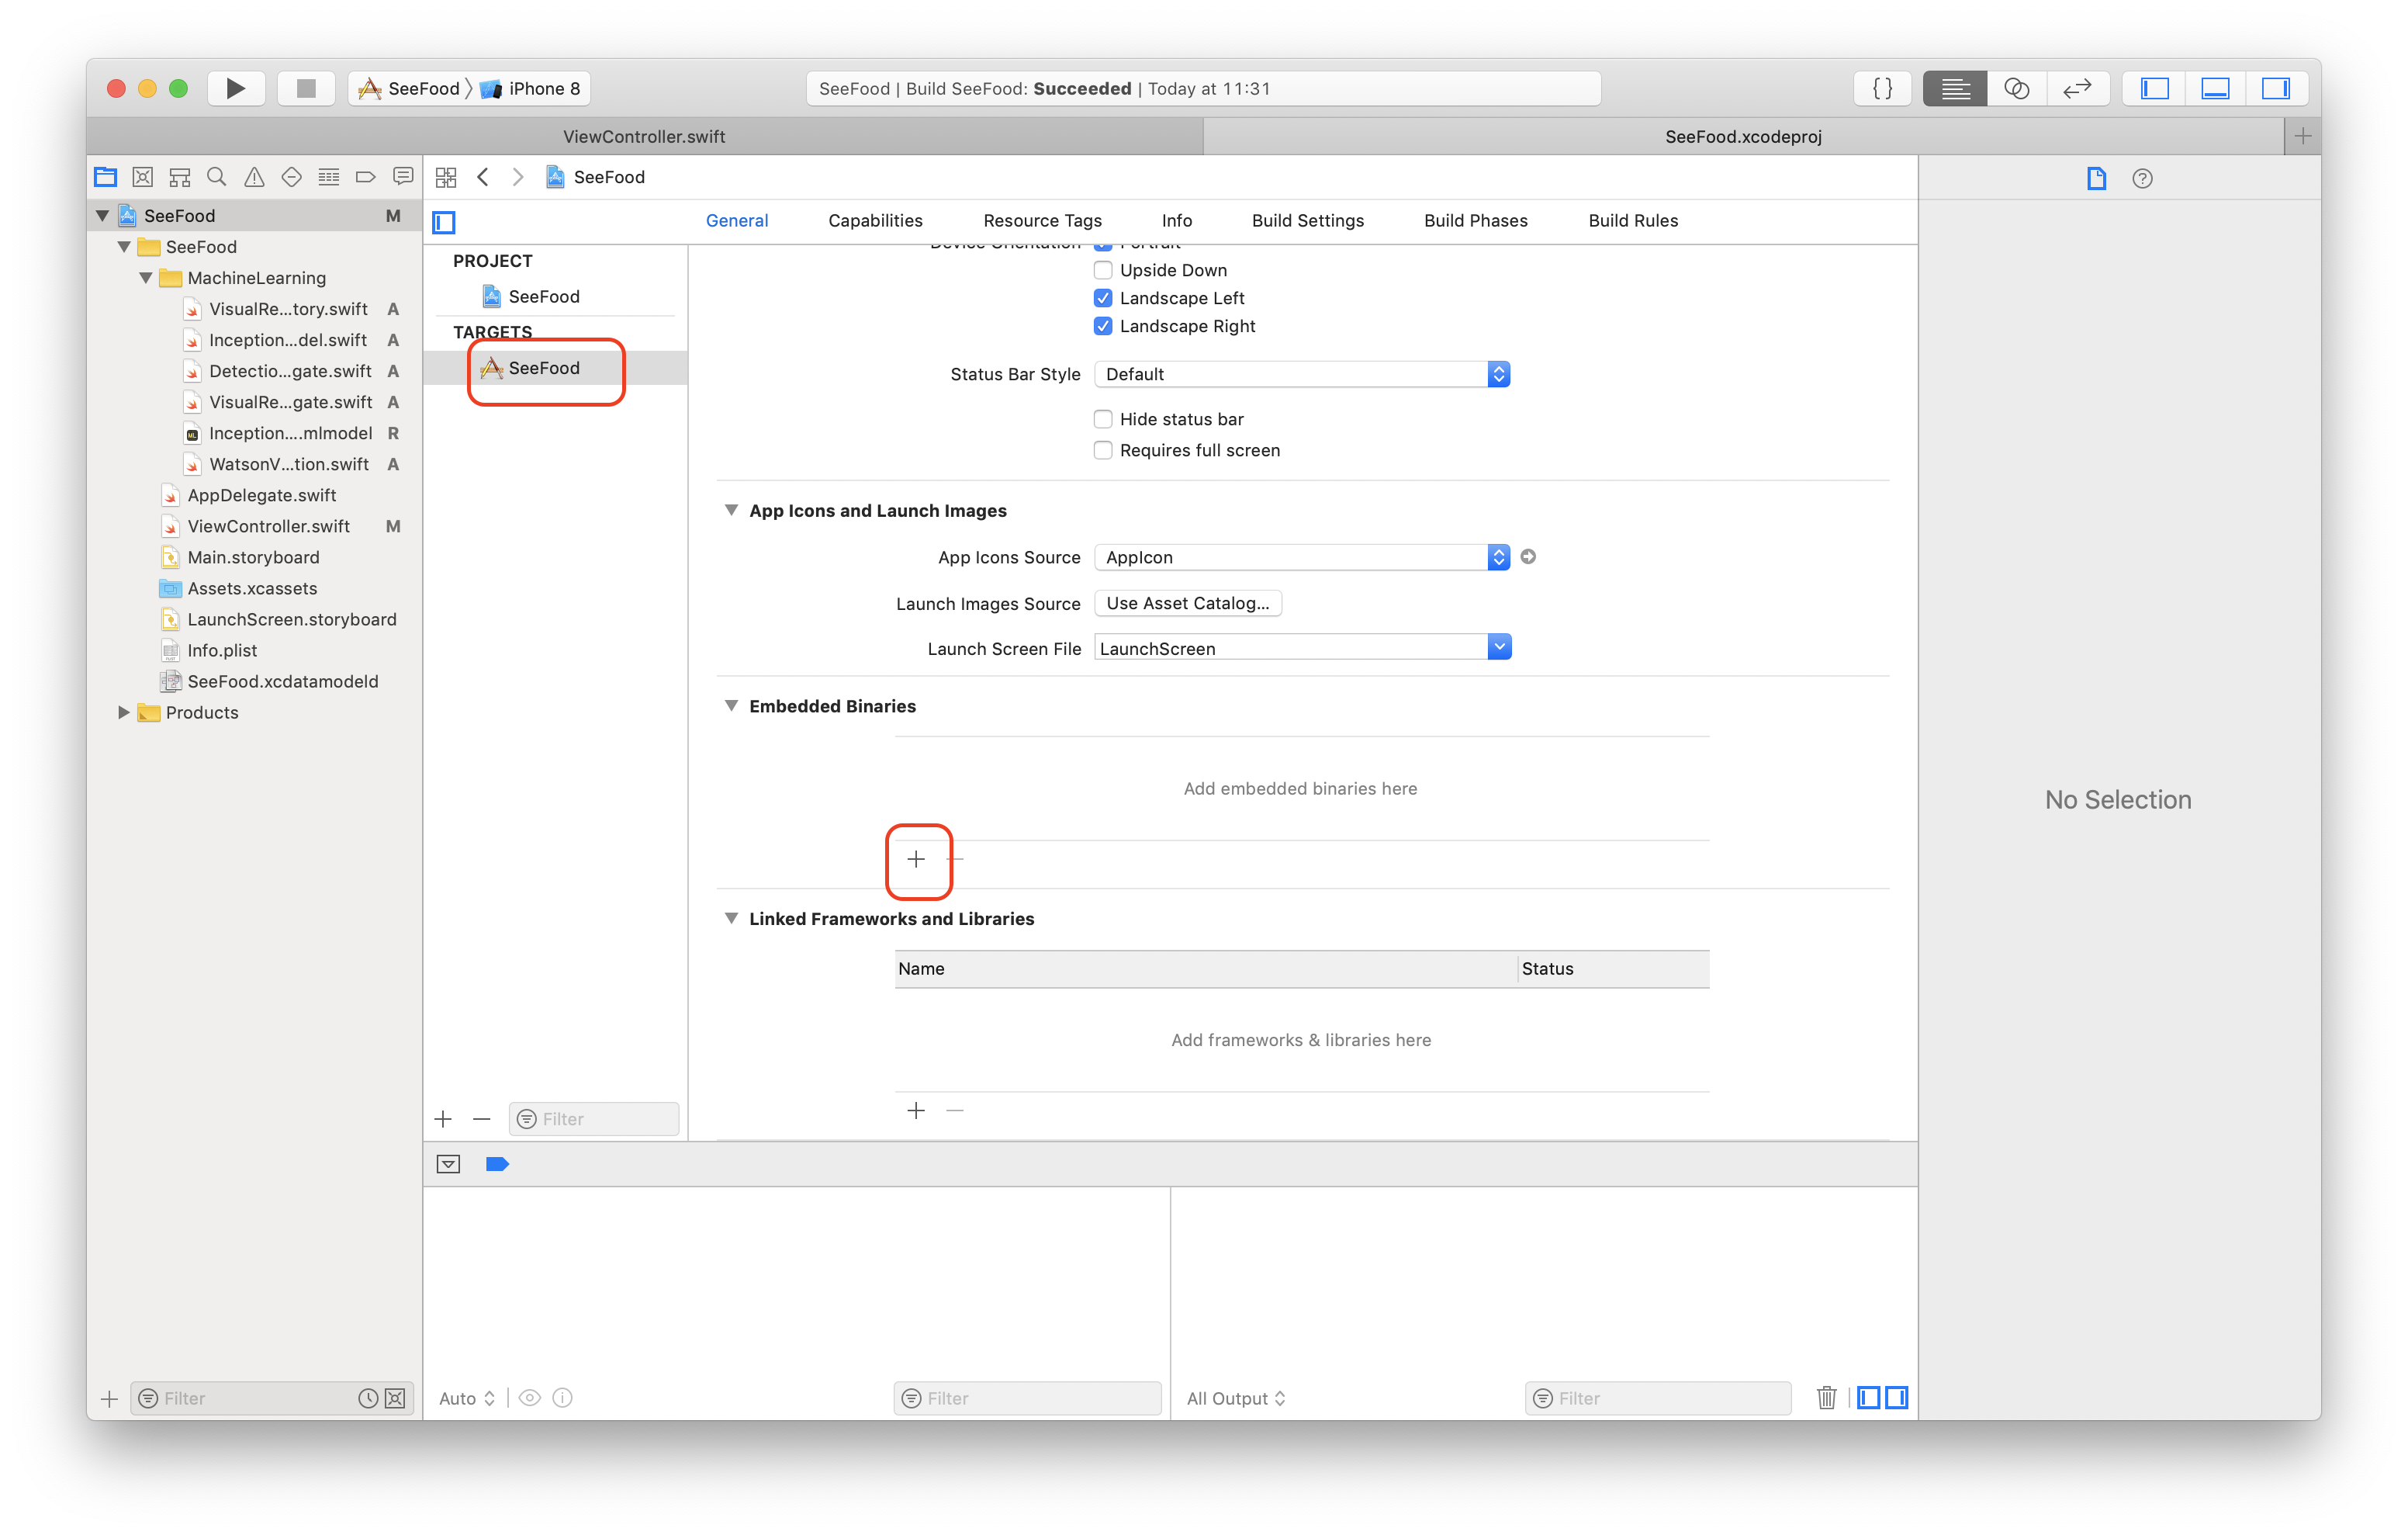Viewport: 2408px width, 1535px height.
Task: Switch to the Assistant editor
Action: click(2016, 88)
